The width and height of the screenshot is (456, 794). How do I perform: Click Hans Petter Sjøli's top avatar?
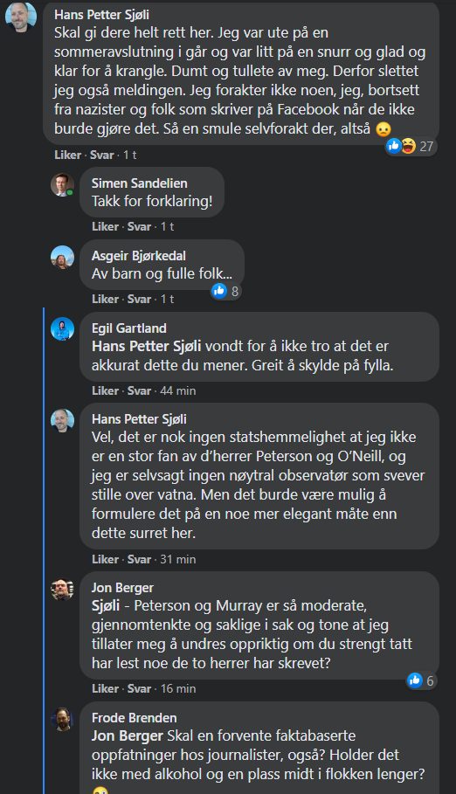click(21, 17)
